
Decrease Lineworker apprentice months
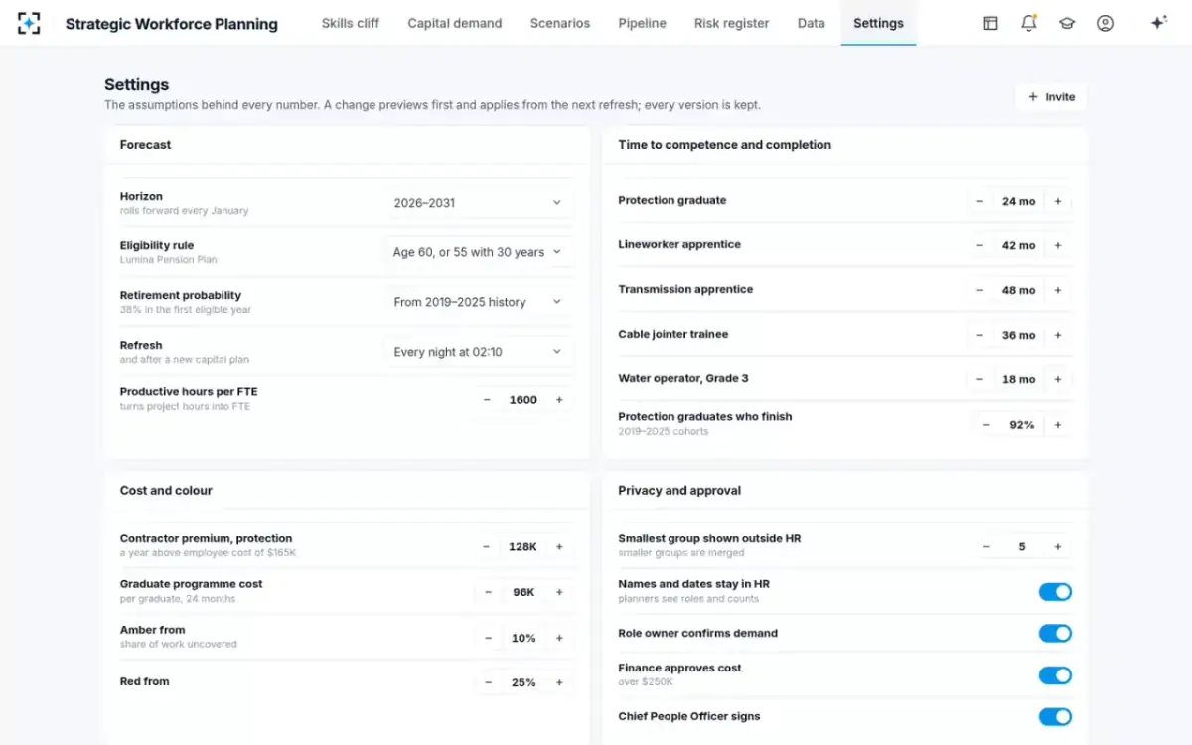[979, 245]
